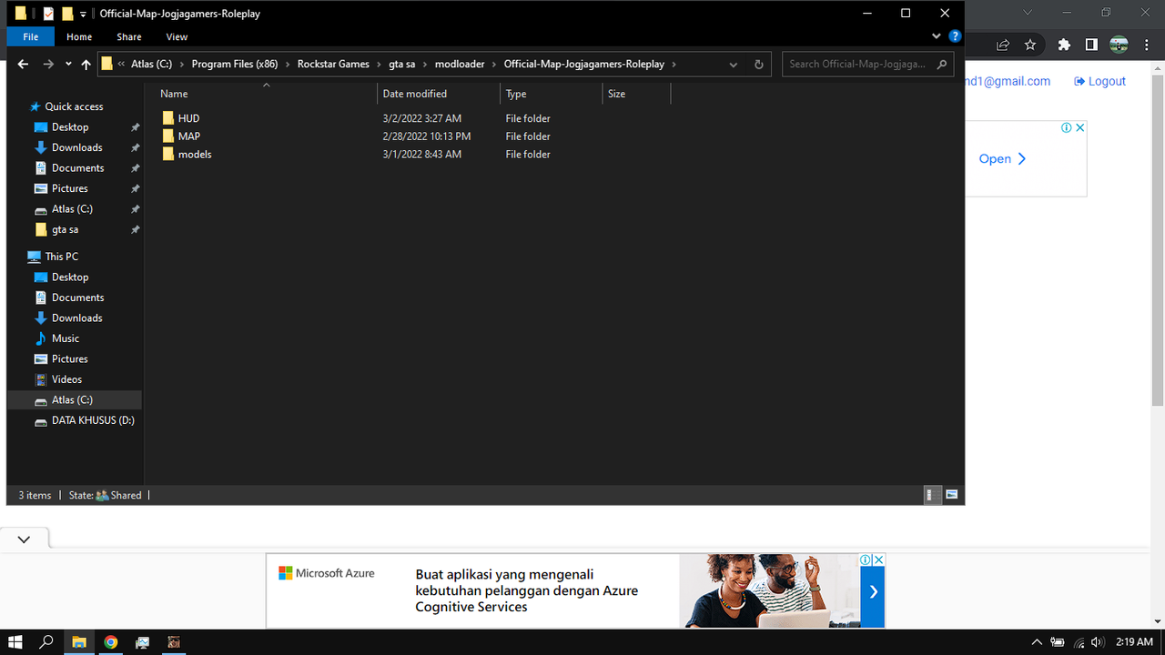
Task: Click Chrome share page icon
Action: point(1003,45)
